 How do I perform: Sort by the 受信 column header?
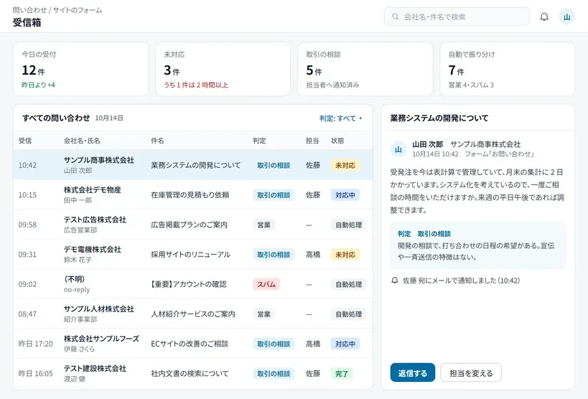[24, 141]
